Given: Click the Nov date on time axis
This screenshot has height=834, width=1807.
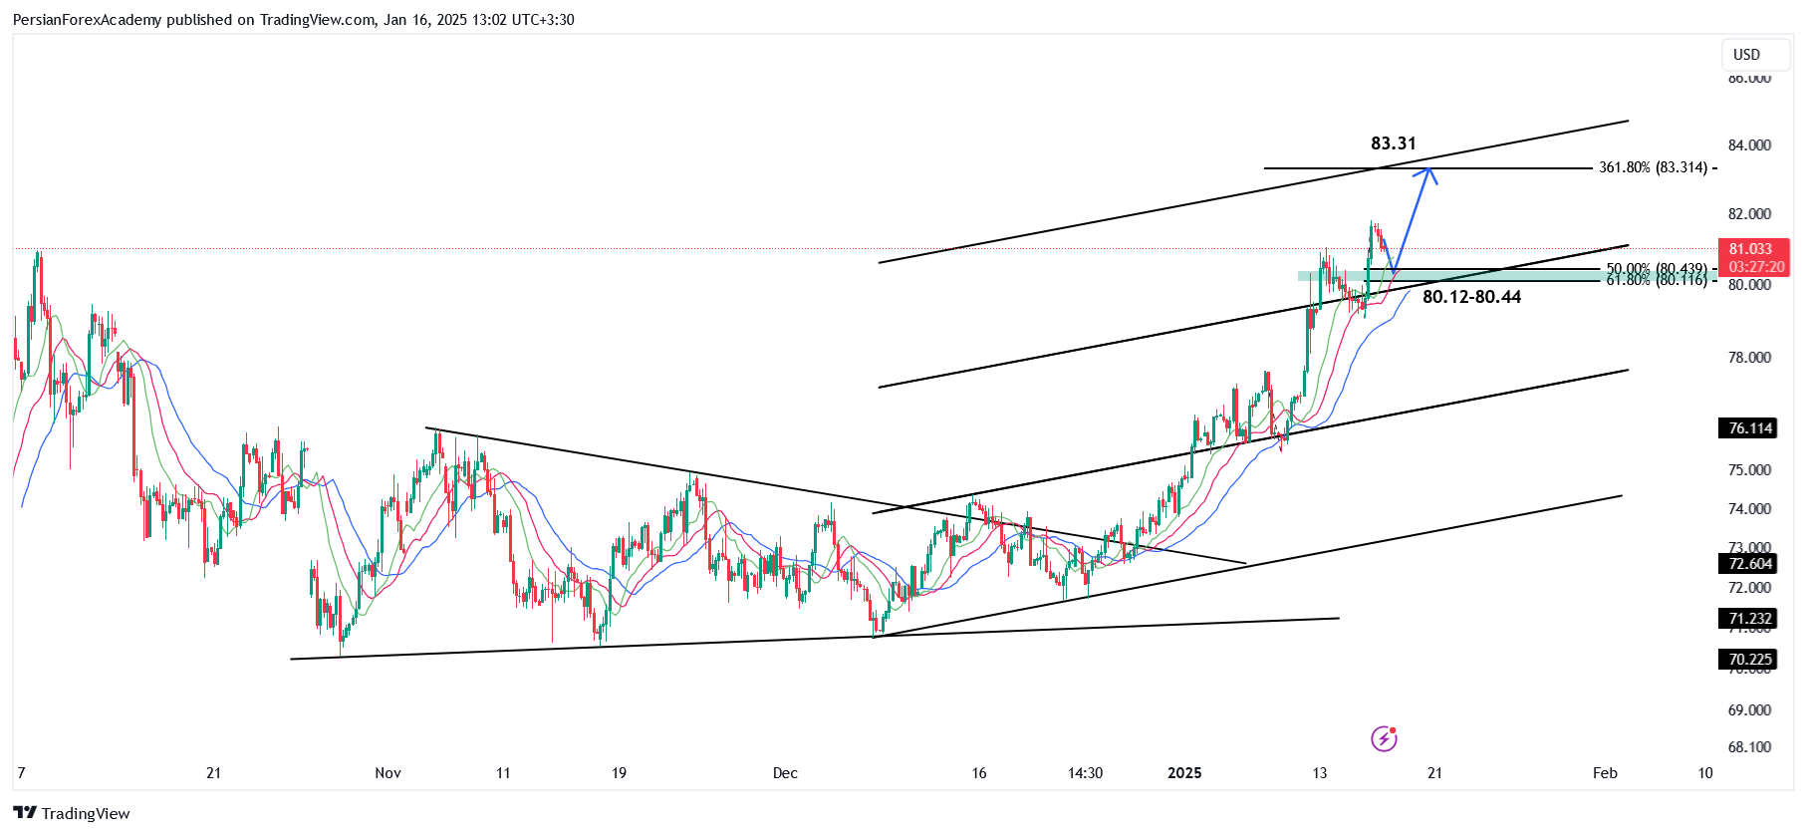Looking at the screenshot, I should [x=387, y=773].
